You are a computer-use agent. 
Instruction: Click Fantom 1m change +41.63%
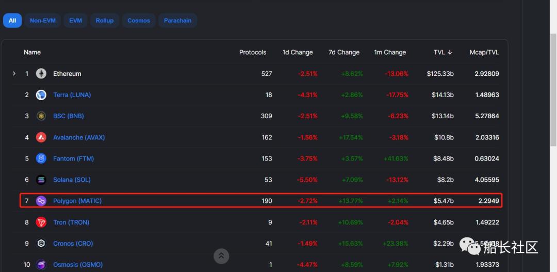[x=396, y=158]
